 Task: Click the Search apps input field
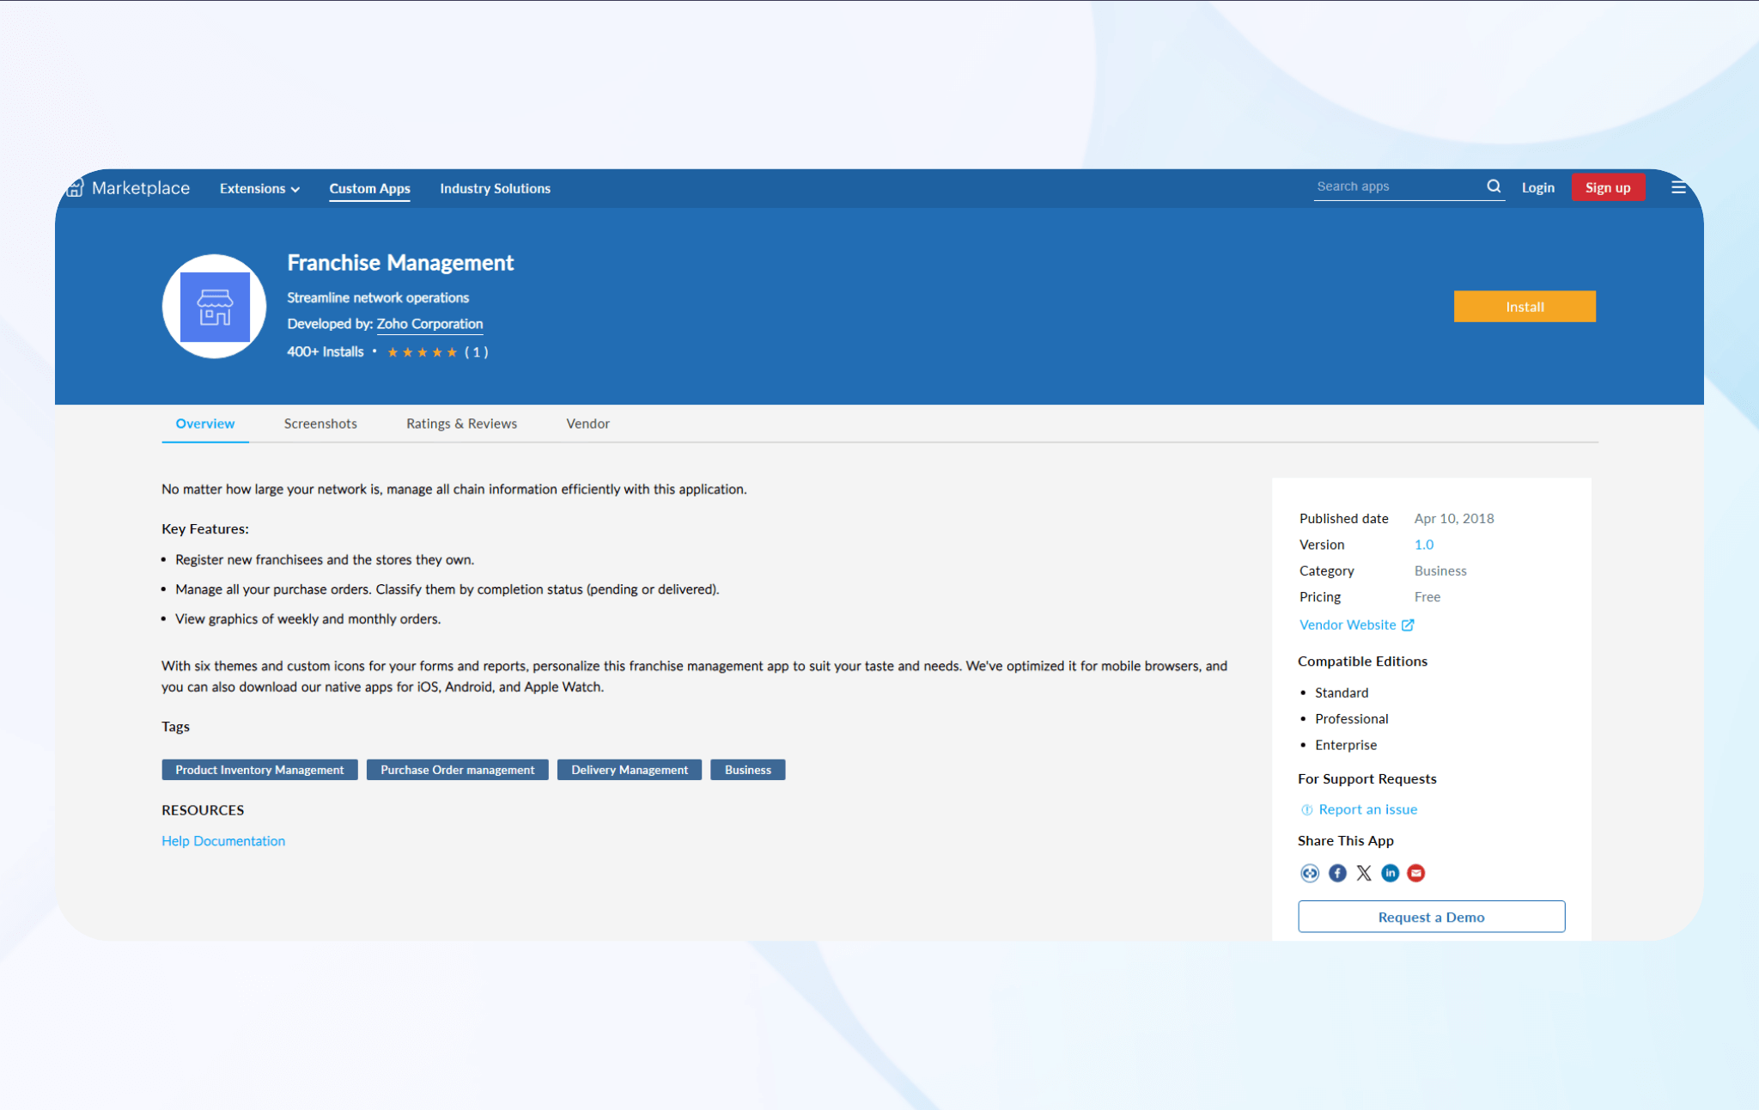coord(1396,186)
